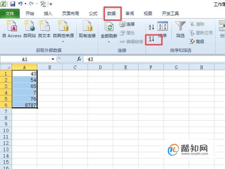
Task: Undo the last action with arrow icon
Action: click(x=20, y=4)
